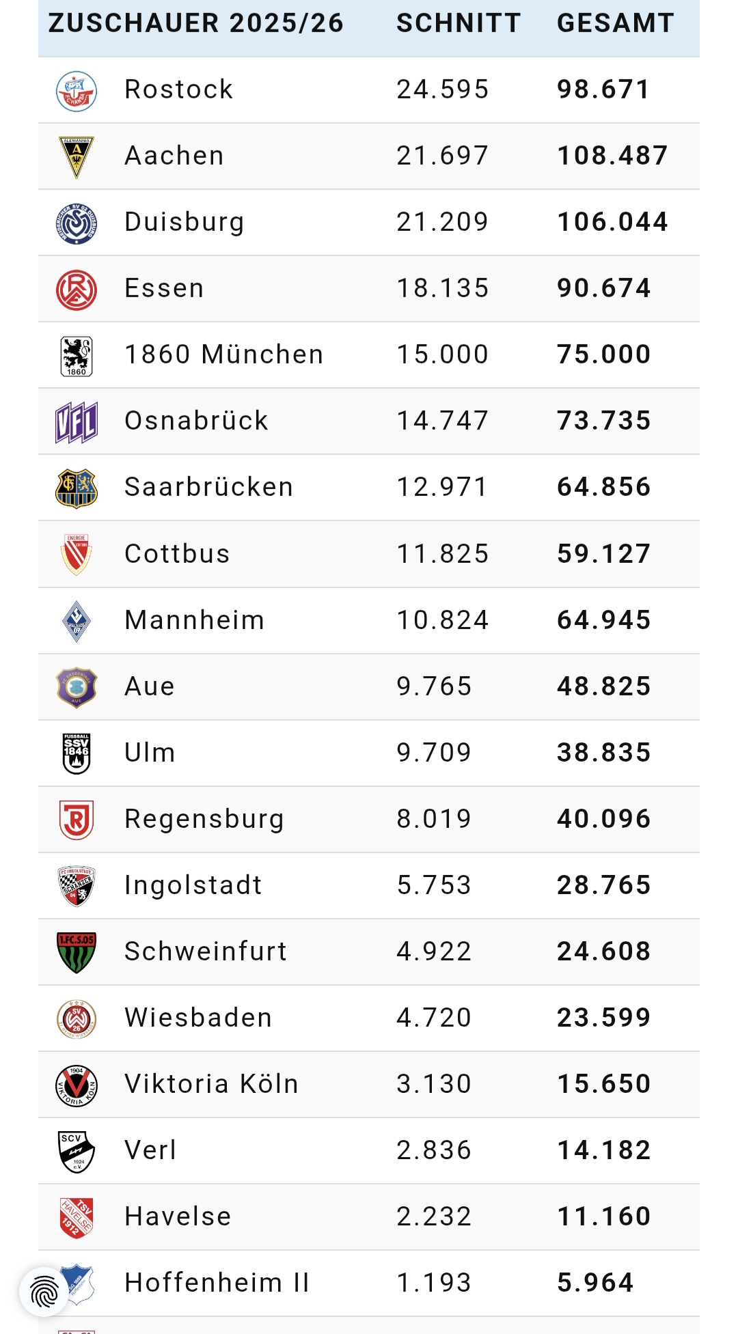Select the SSV Ulm 1846 crest
Viewport: 738px width, 1334px height.
click(x=77, y=753)
